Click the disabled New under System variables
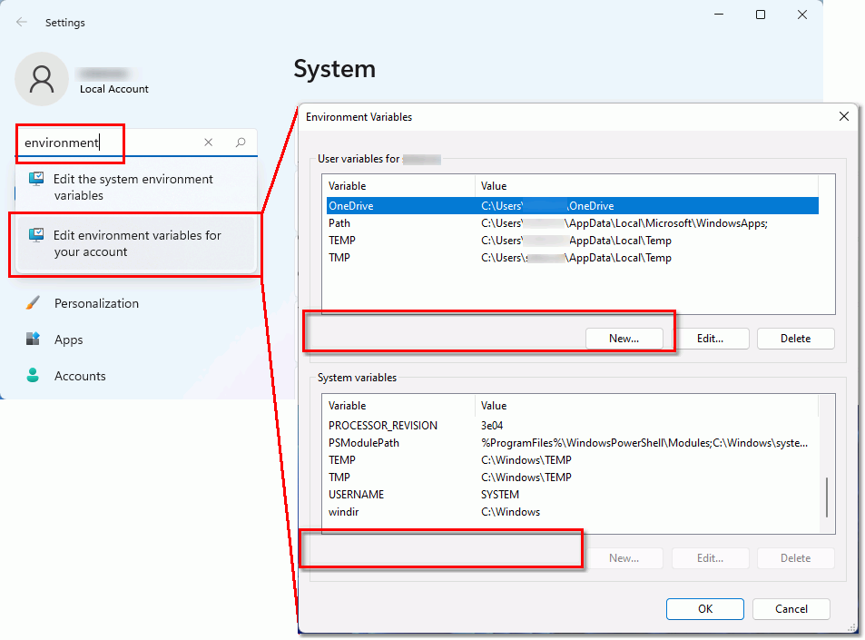Screen dimensions: 865x640 coord(624,557)
